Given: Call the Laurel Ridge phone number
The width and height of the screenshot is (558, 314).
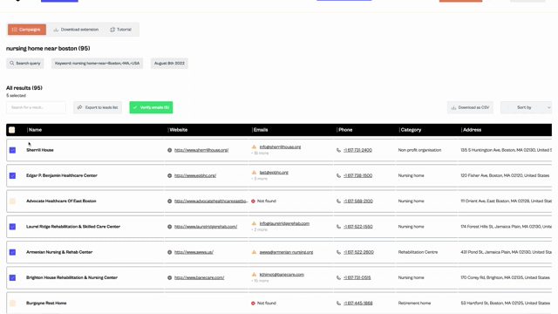Looking at the screenshot, I should 358,227.
